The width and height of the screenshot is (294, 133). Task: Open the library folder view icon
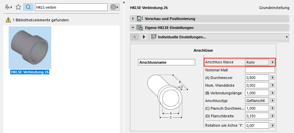coord(8,7)
